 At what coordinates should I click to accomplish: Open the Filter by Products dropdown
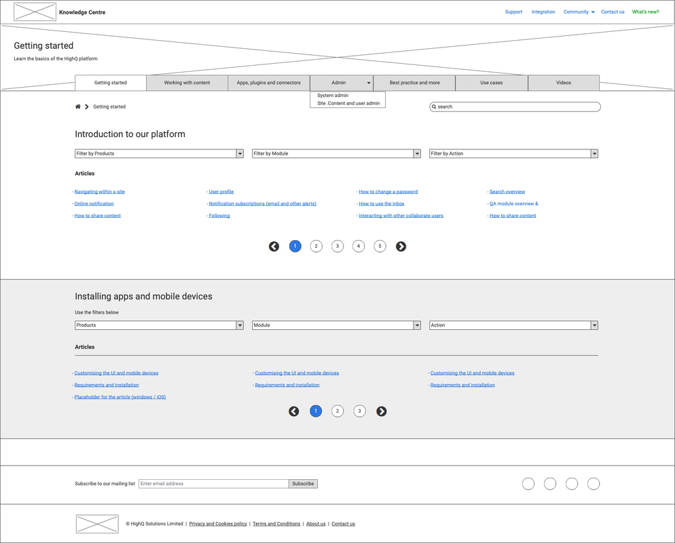(x=159, y=154)
